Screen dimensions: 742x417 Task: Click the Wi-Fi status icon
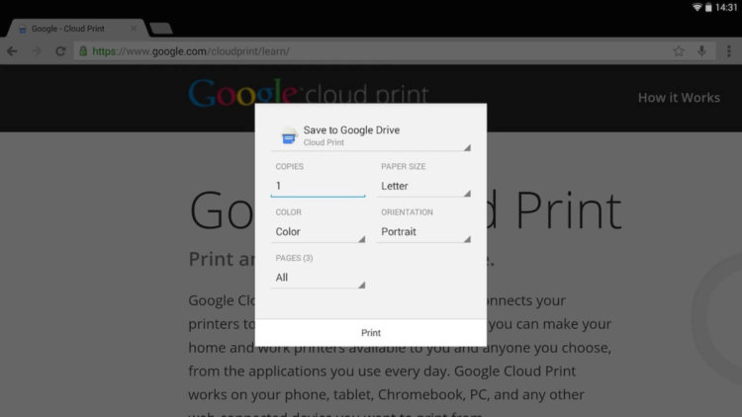696,7
